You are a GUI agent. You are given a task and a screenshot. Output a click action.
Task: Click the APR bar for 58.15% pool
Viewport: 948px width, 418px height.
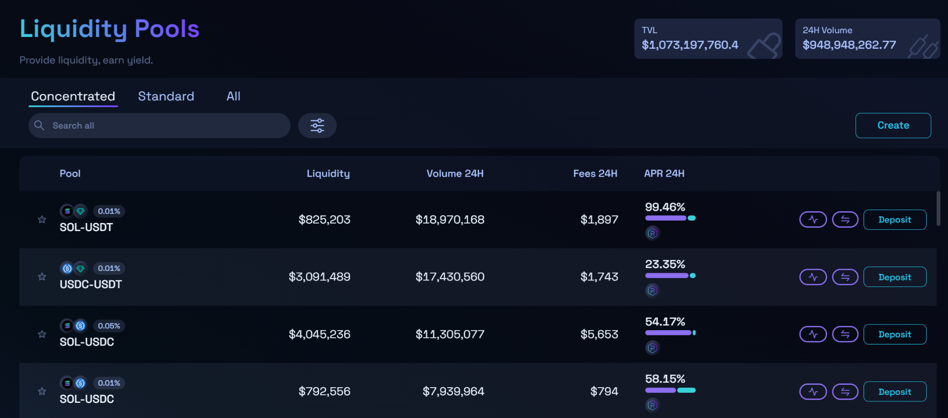coord(670,390)
